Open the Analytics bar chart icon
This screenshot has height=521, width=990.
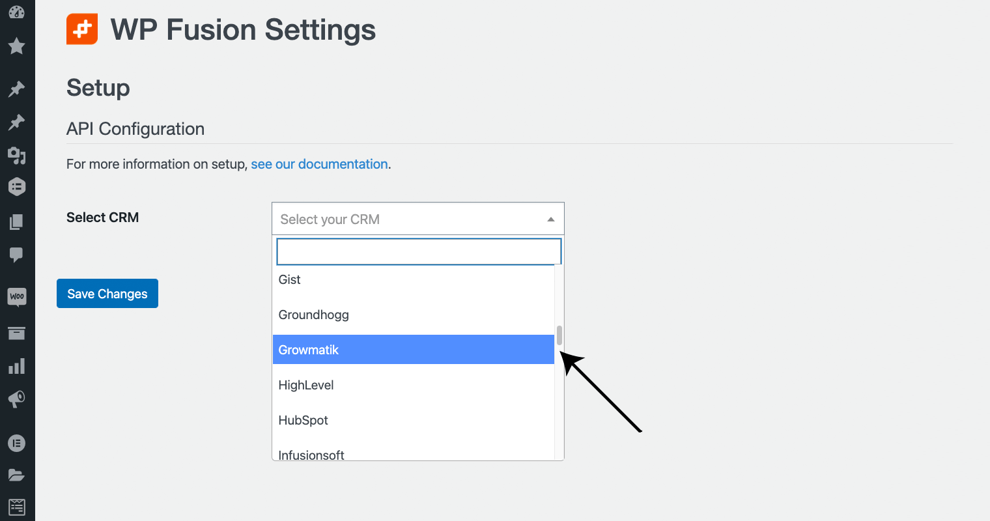coord(17,366)
